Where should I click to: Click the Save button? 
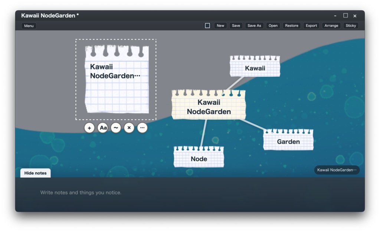pyautogui.click(x=236, y=26)
